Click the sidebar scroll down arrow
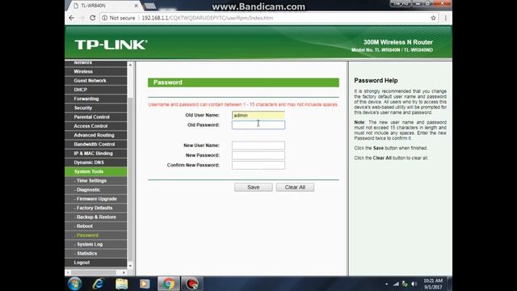Screen dimensions: 517x291 click(x=130, y=266)
